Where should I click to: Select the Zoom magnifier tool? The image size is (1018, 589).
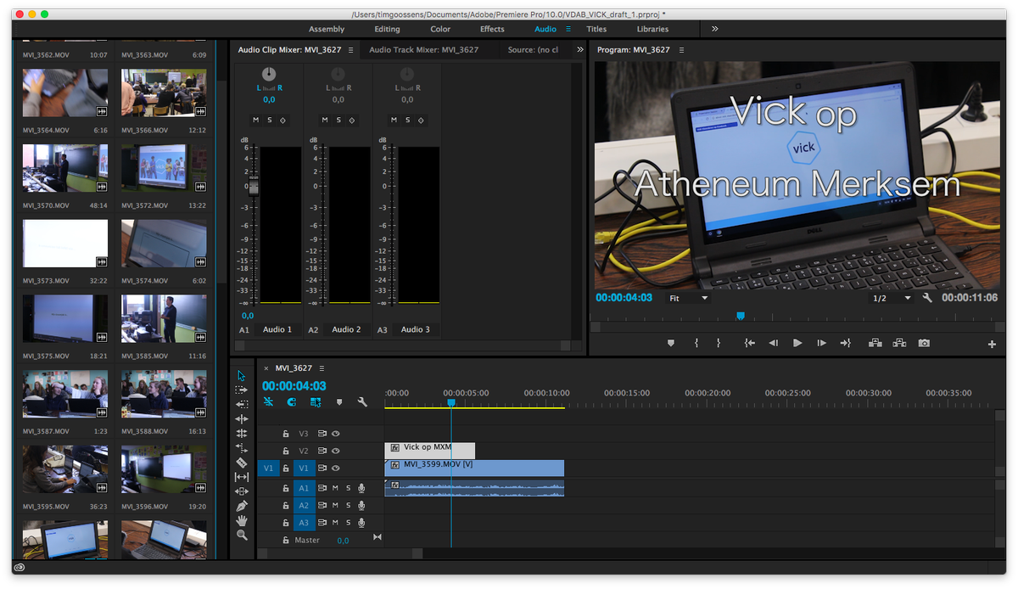(242, 535)
